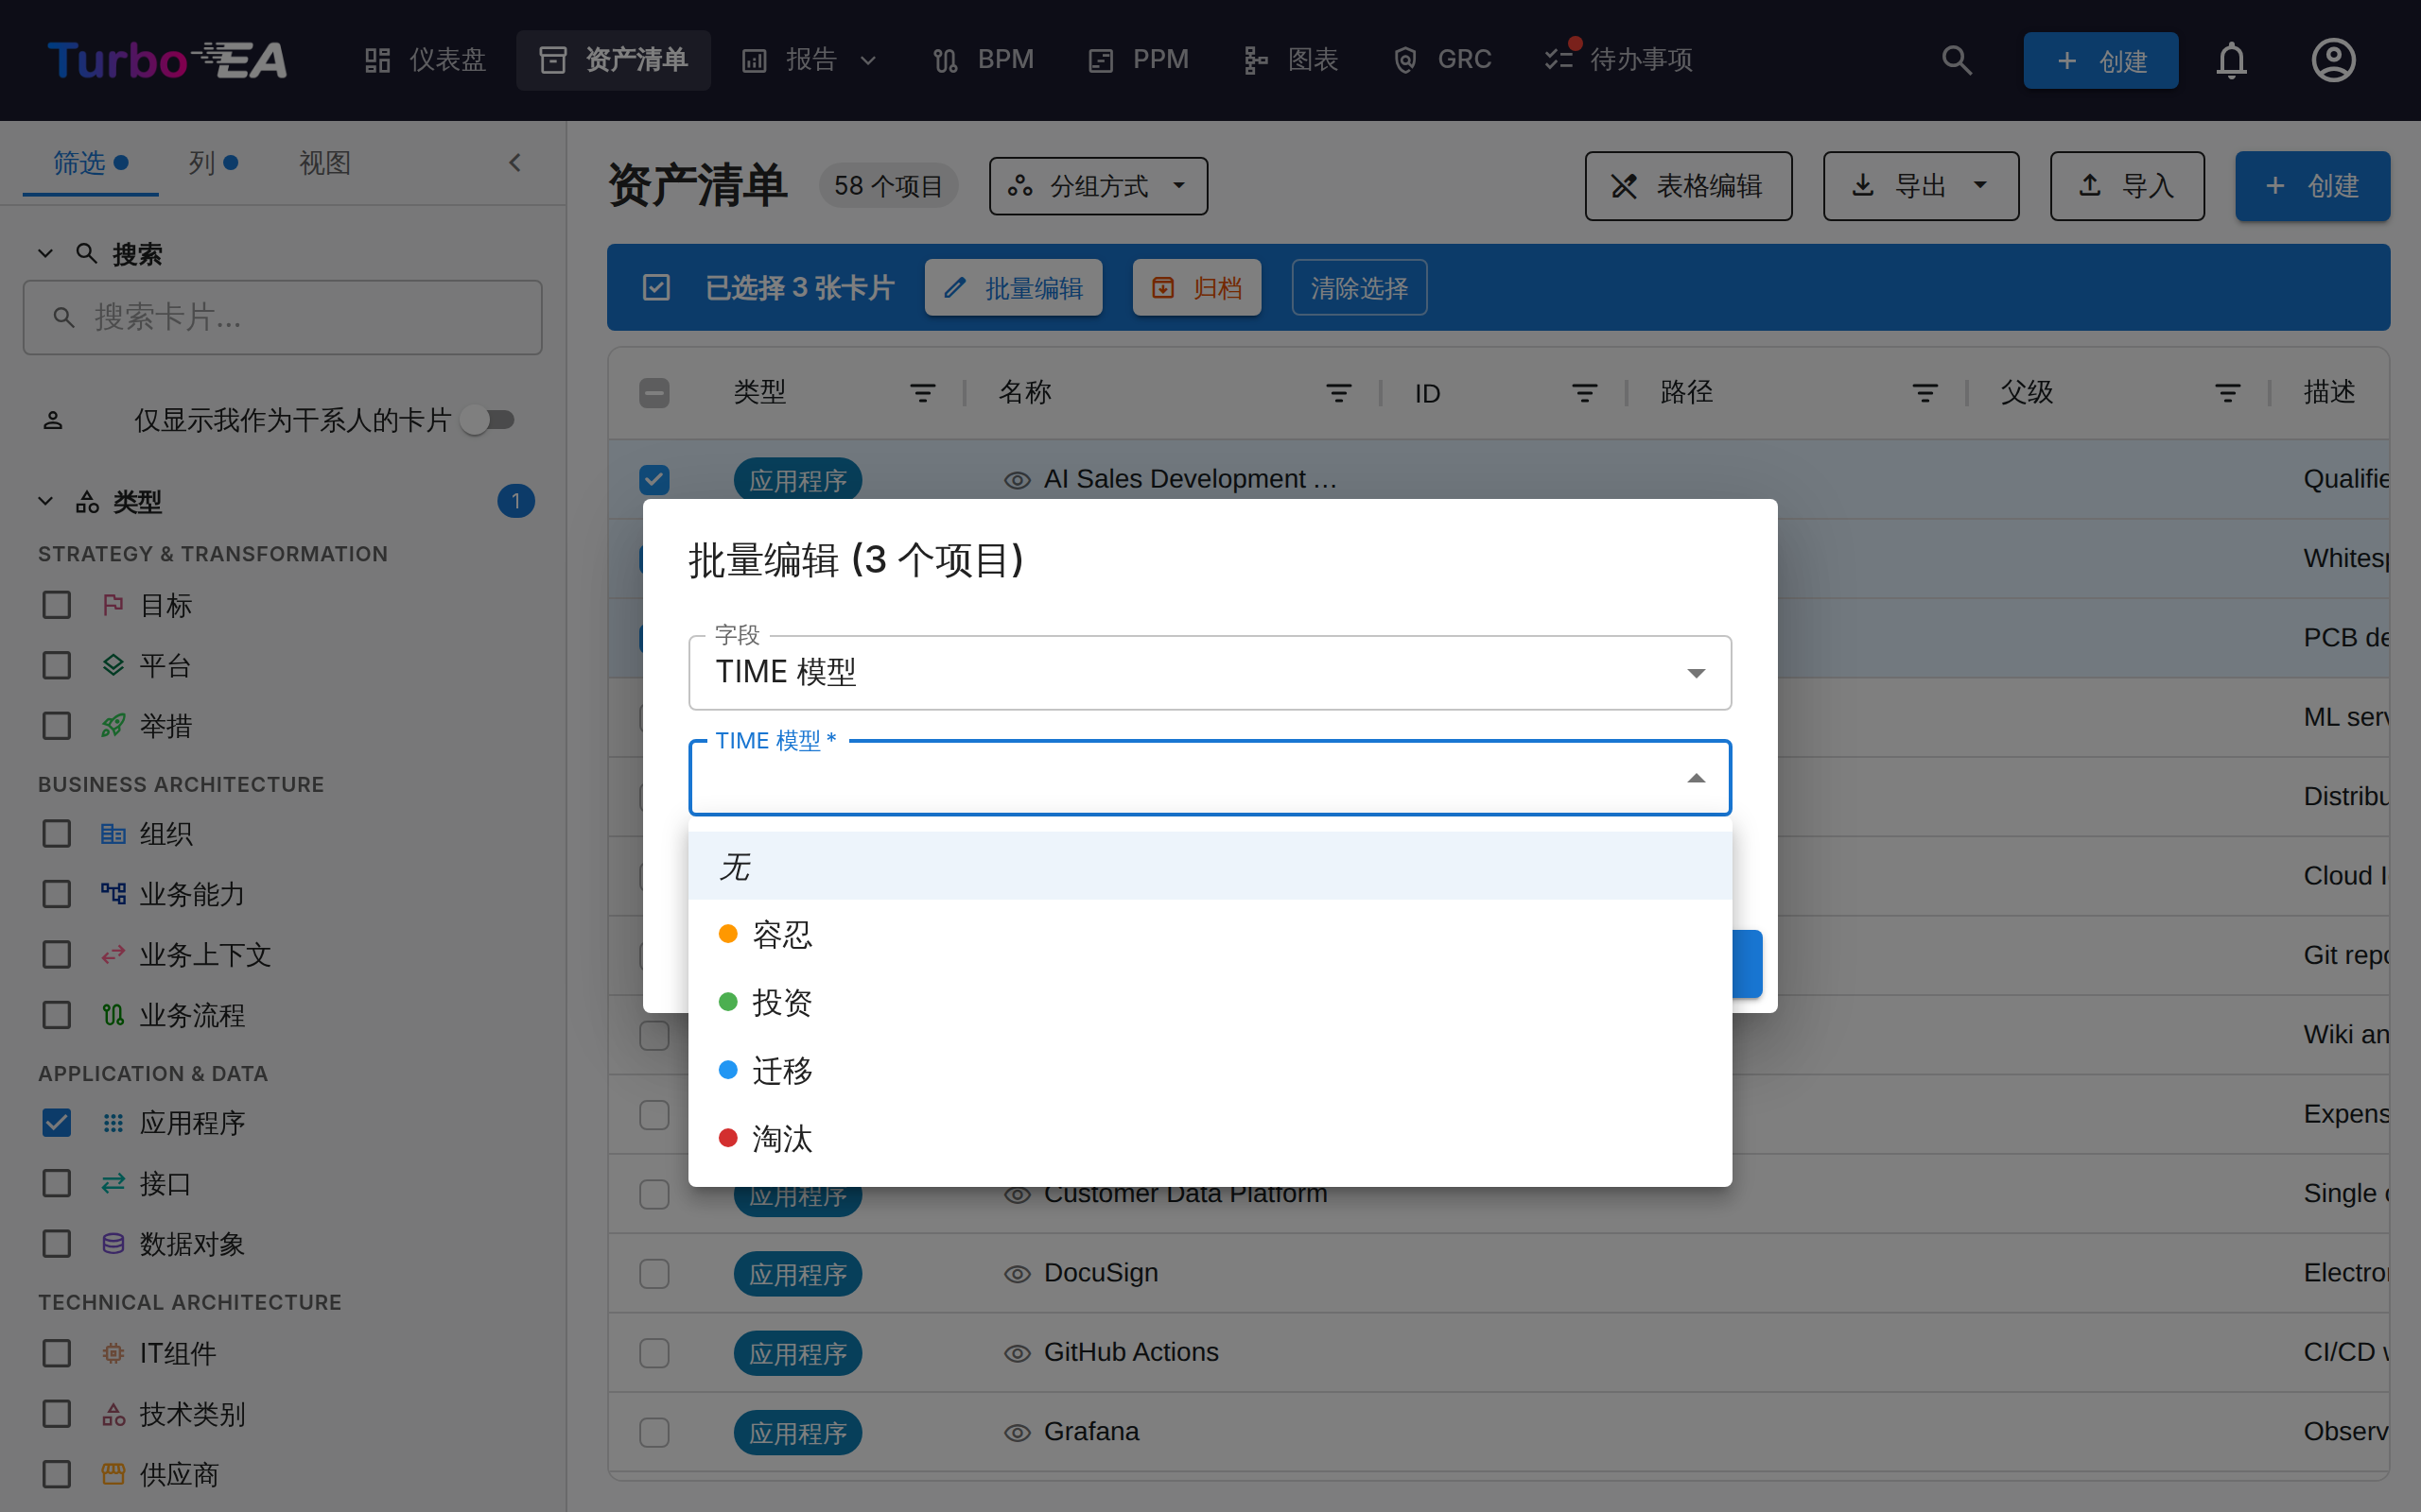
Task: Check the IT组件 type filter checkbox
Action: tap(57, 1353)
